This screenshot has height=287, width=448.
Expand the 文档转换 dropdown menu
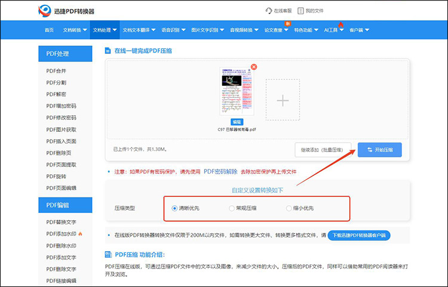tap(75, 30)
